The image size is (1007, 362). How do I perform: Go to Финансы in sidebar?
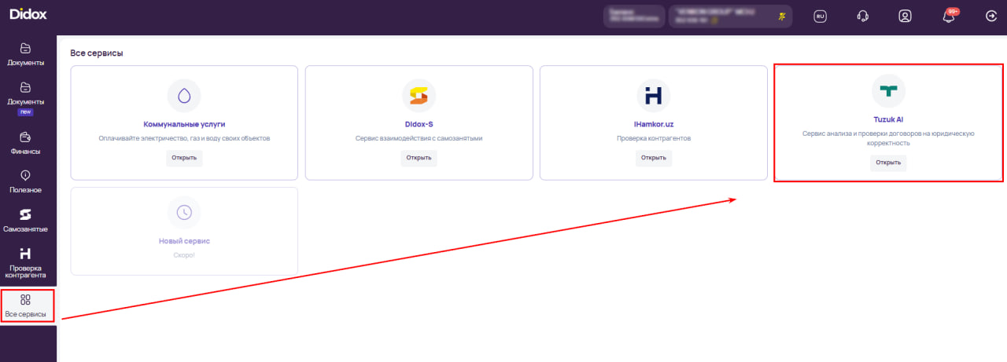[25, 143]
